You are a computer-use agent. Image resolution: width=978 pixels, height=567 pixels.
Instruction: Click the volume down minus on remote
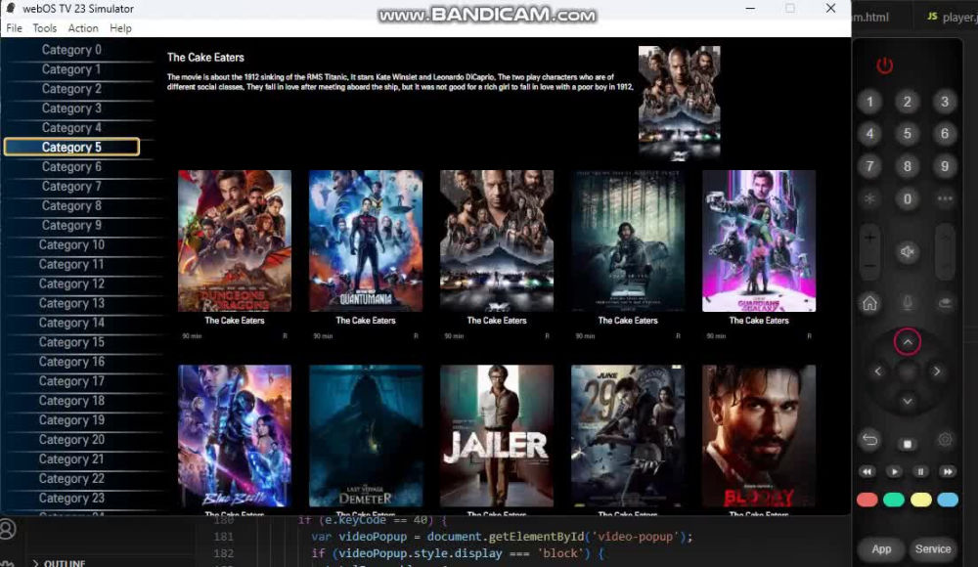(x=869, y=266)
